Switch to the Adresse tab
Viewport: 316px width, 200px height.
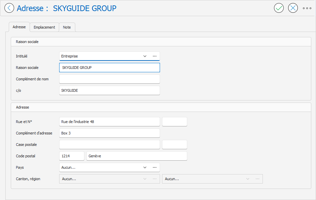pyautogui.click(x=19, y=27)
